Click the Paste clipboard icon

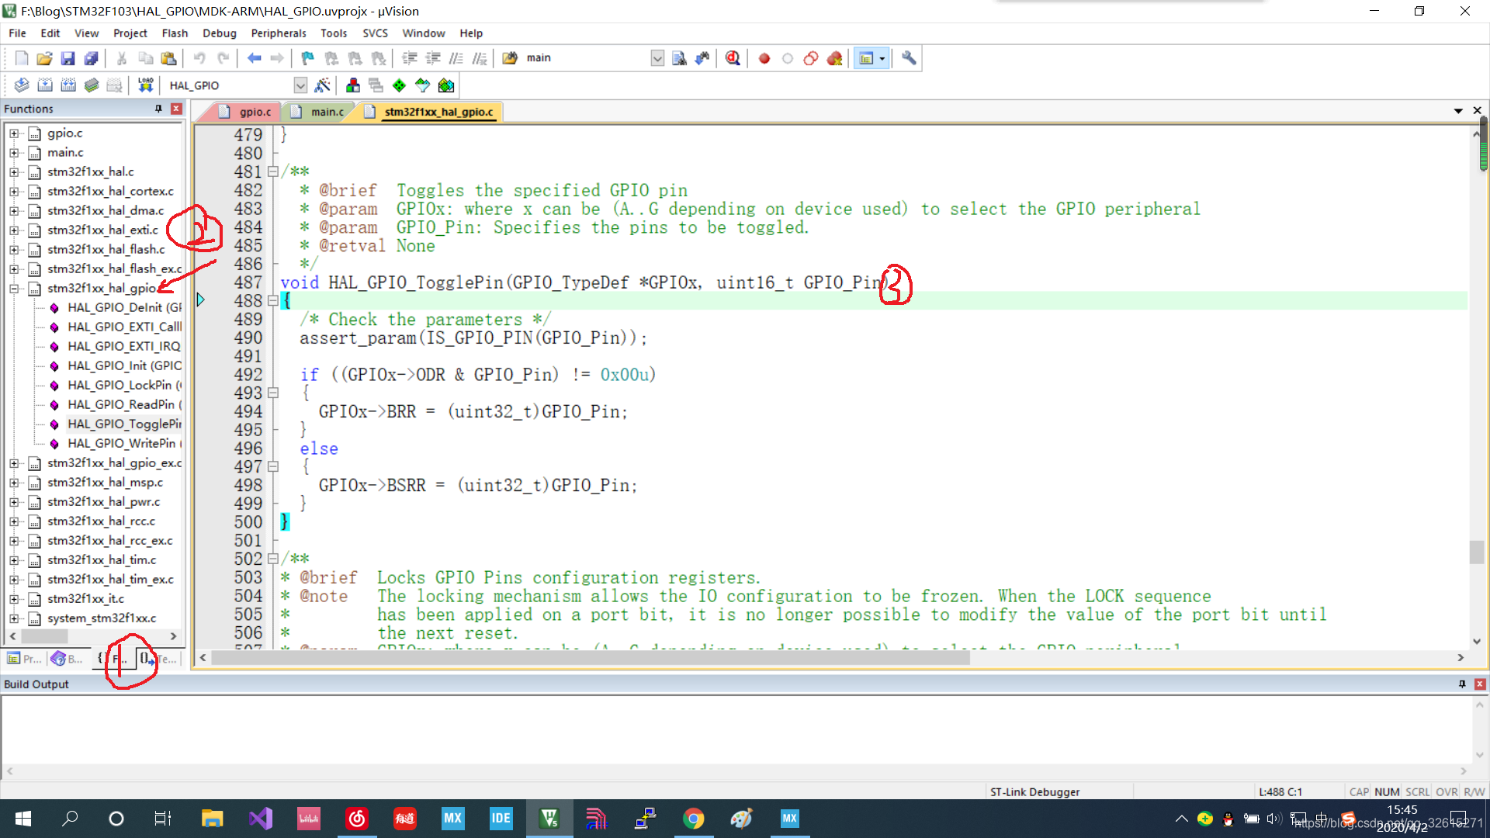pyautogui.click(x=168, y=58)
